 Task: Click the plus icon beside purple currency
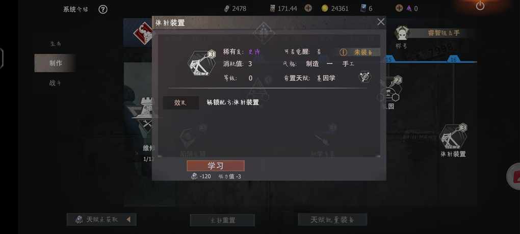tap(399, 8)
